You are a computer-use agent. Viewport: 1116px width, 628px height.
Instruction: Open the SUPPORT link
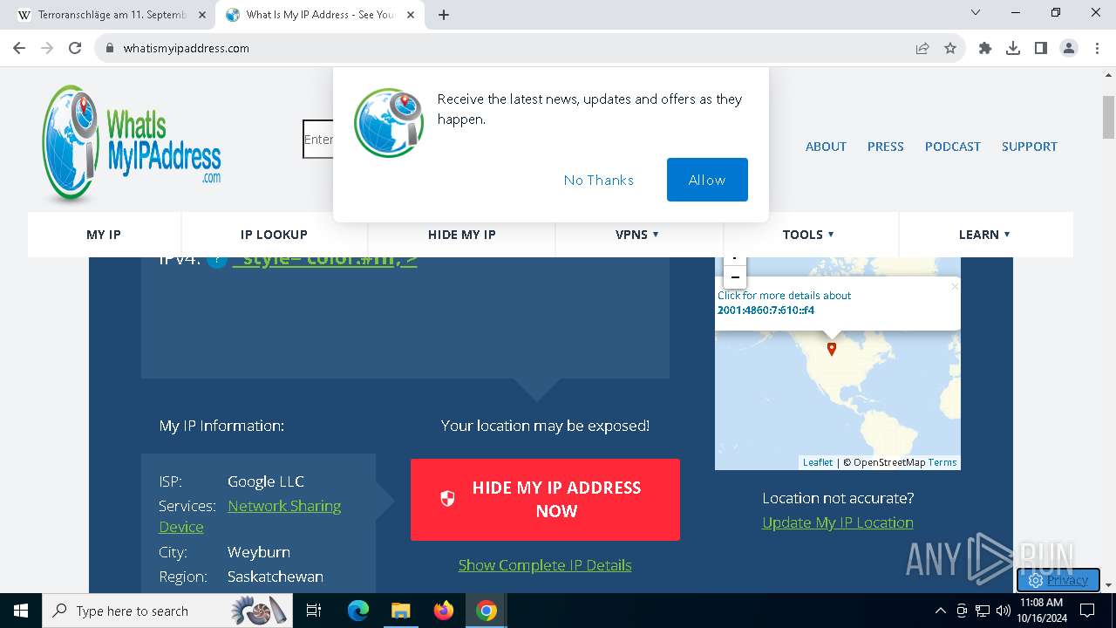click(1029, 147)
